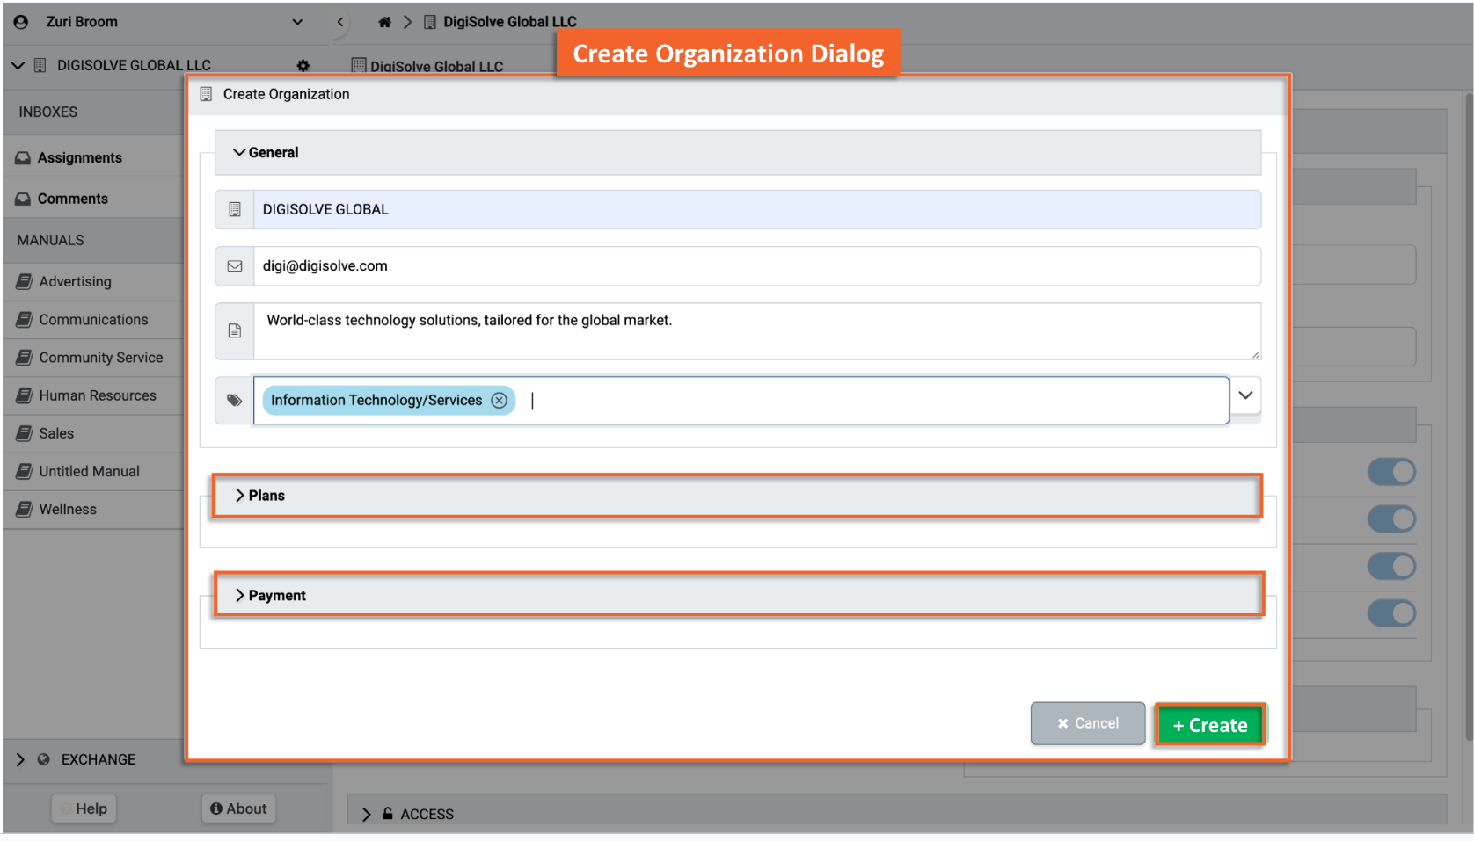Viewport: 1474px width, 841px height.
Task: Click the Cancel button
Action: (1088, 723)
